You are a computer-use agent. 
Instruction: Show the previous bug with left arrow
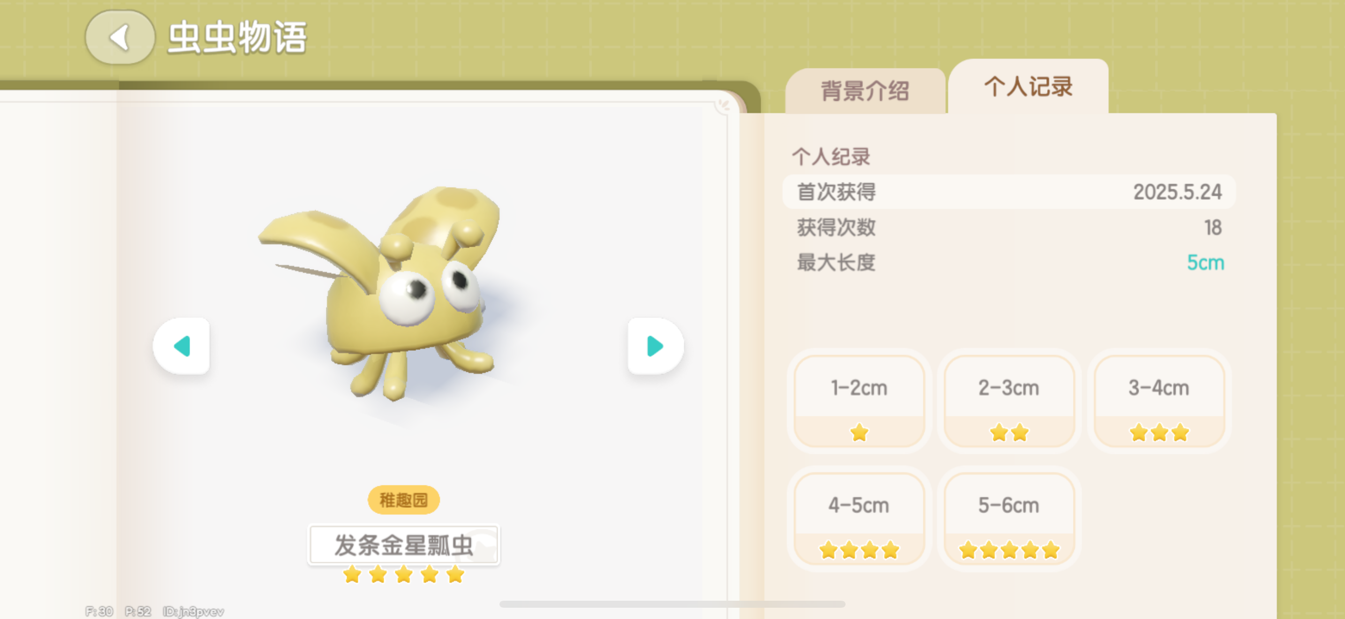[181, 346]
